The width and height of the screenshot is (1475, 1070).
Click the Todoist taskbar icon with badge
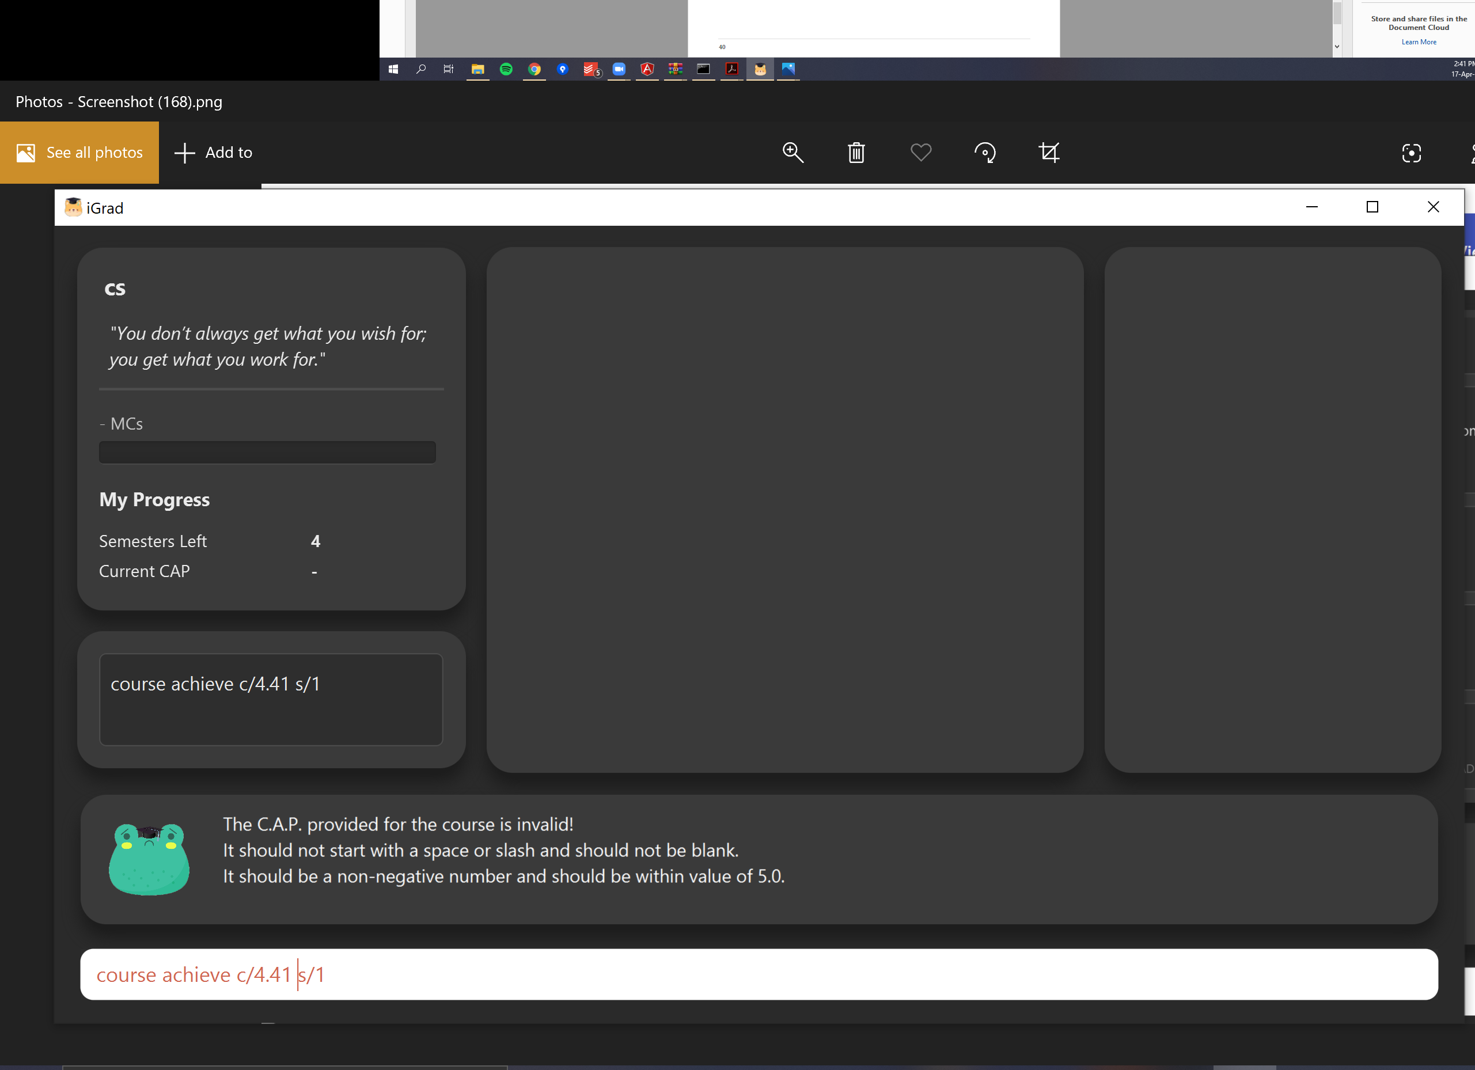(x=590, y=69)
